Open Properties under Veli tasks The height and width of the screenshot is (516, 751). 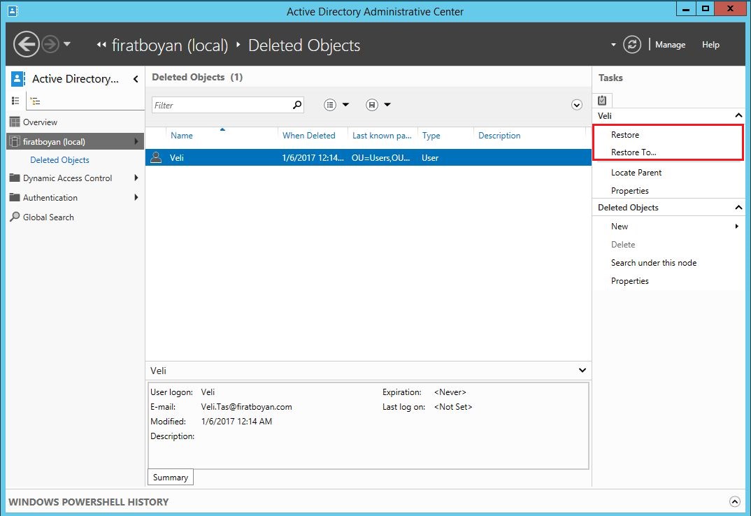(629, 191)
